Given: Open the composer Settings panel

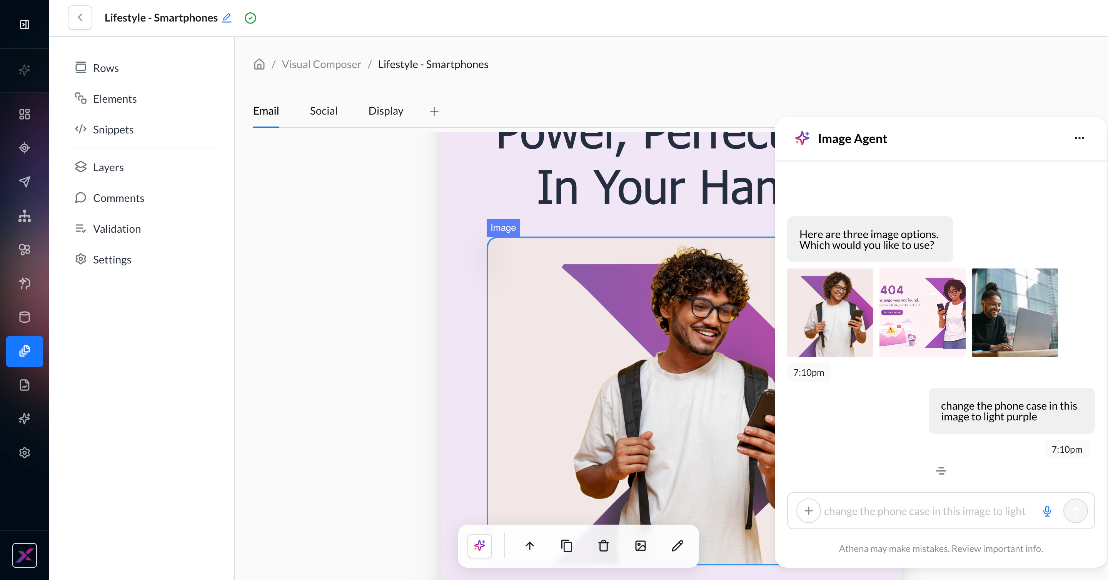Looking at the screenshot, I should (x=103, y=259).
